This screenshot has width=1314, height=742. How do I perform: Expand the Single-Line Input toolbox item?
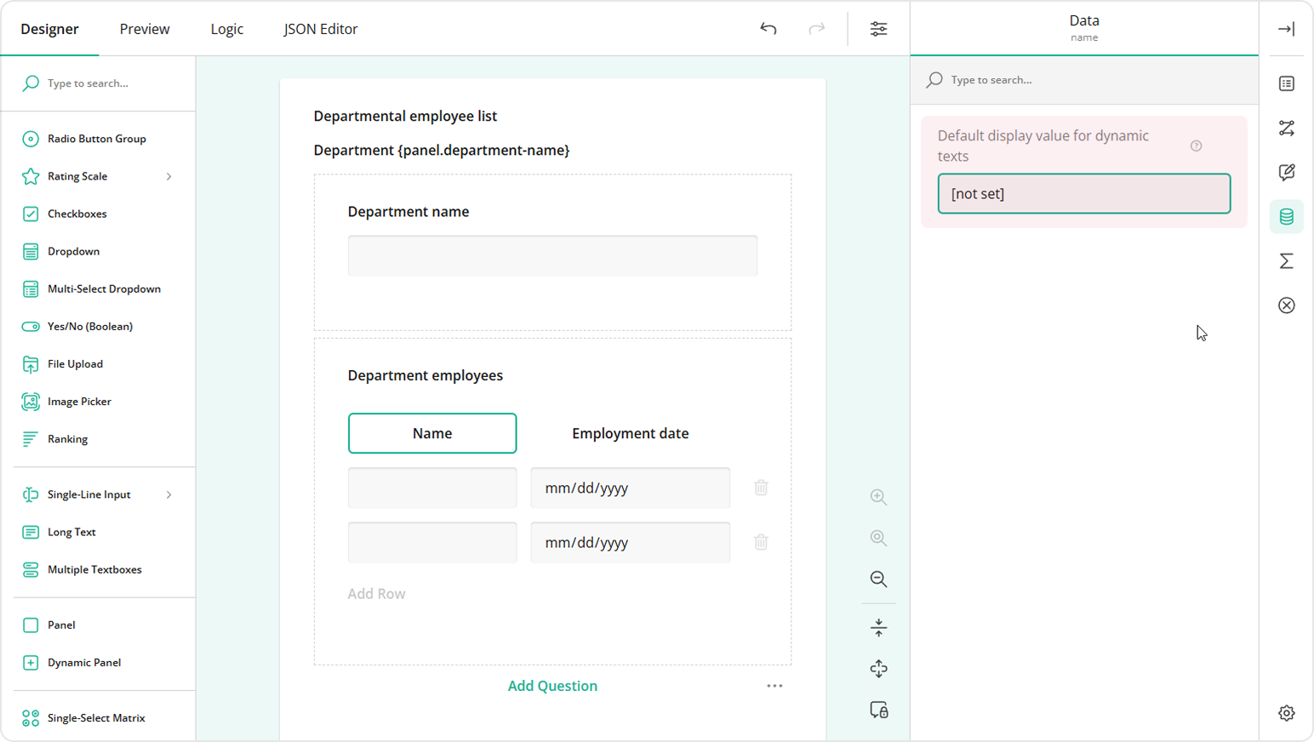click(169, 494)
